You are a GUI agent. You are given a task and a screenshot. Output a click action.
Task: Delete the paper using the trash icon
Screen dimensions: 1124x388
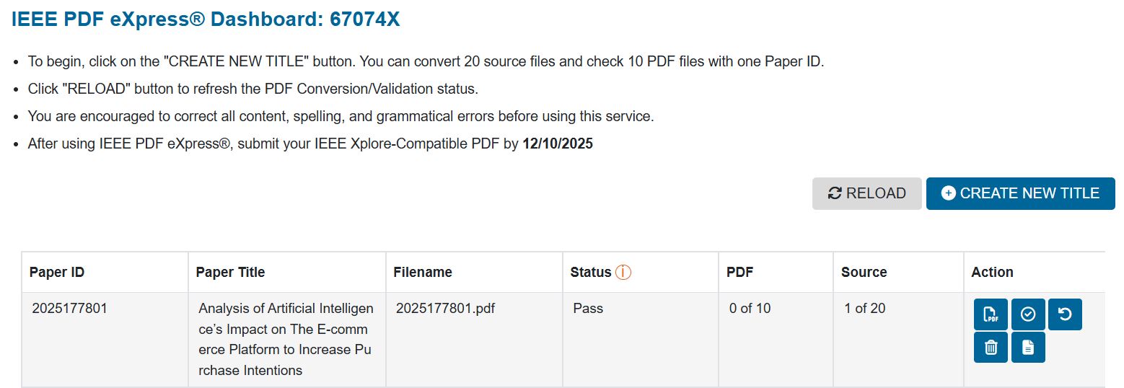(x=991, y=348)
